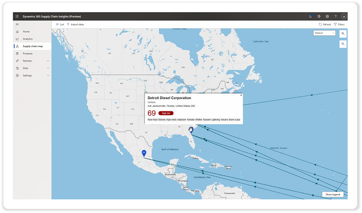Expand the Settings menu chevron
The height and width of the screenshot is (213, 362).
[48, 75]
